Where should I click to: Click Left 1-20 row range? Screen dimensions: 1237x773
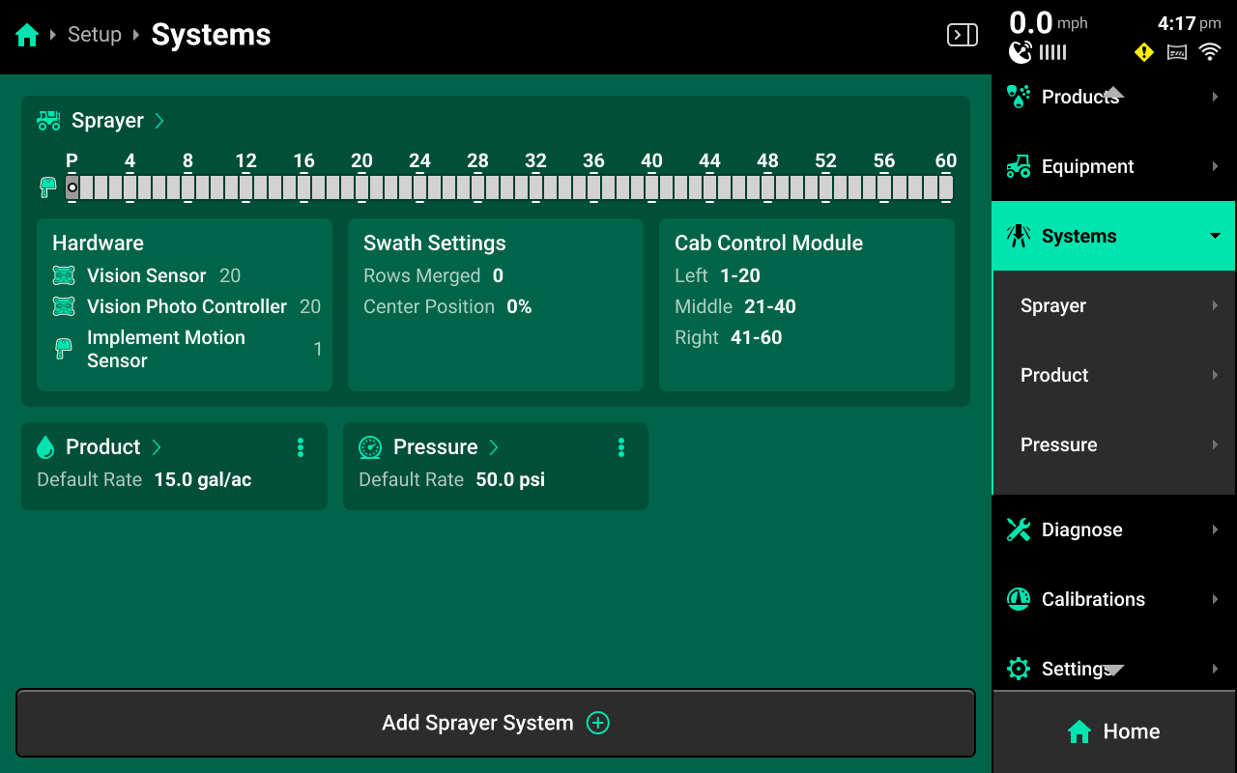click(x=740, y=276)
